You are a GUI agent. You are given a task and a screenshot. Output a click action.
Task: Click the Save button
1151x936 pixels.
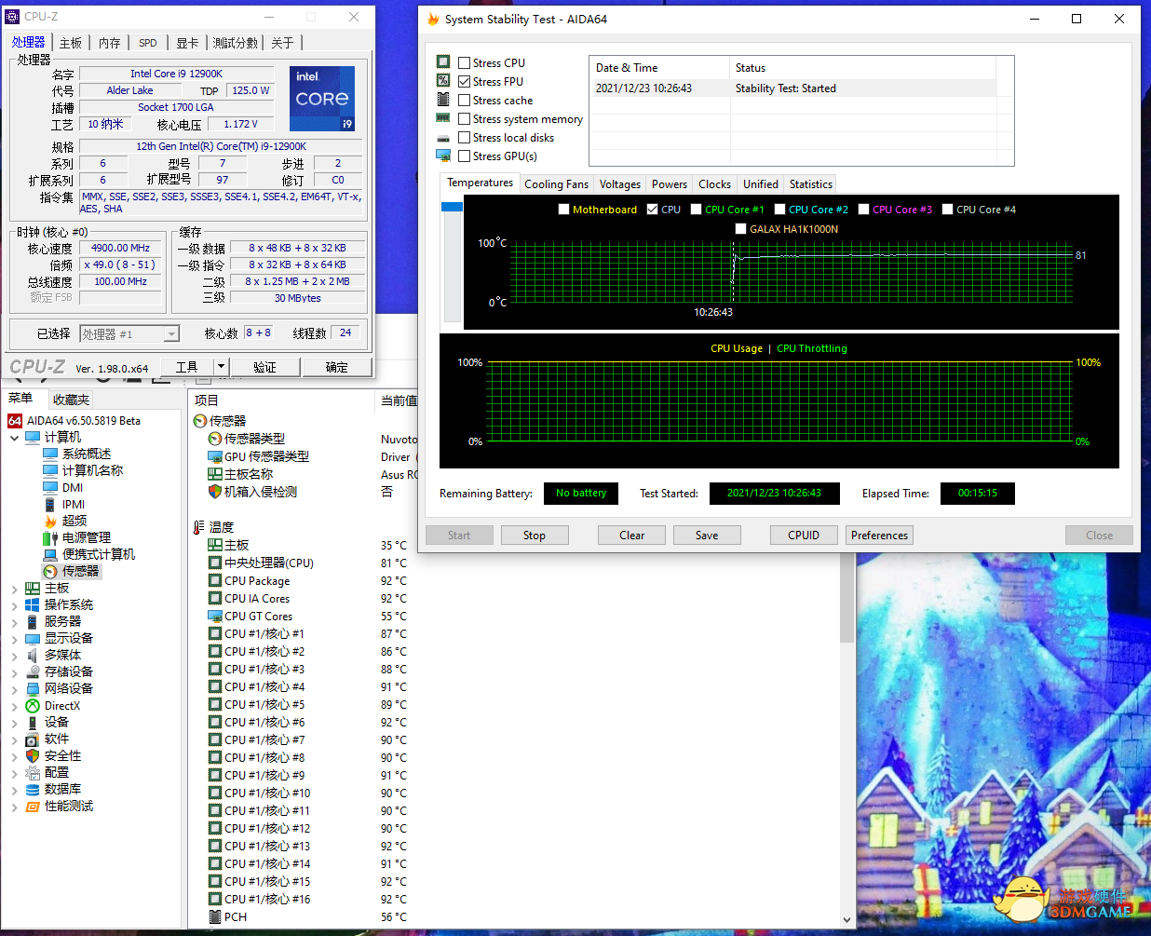[x=707, y=535]
